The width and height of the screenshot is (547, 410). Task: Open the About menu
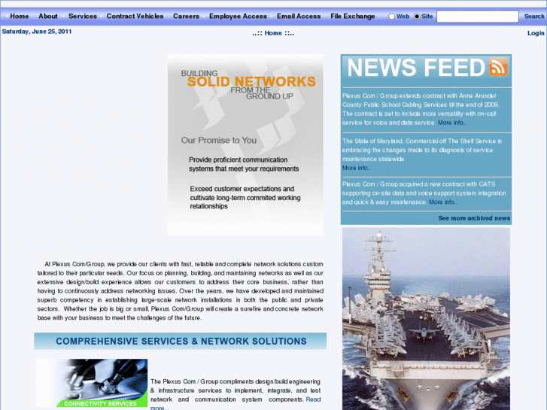48,16
